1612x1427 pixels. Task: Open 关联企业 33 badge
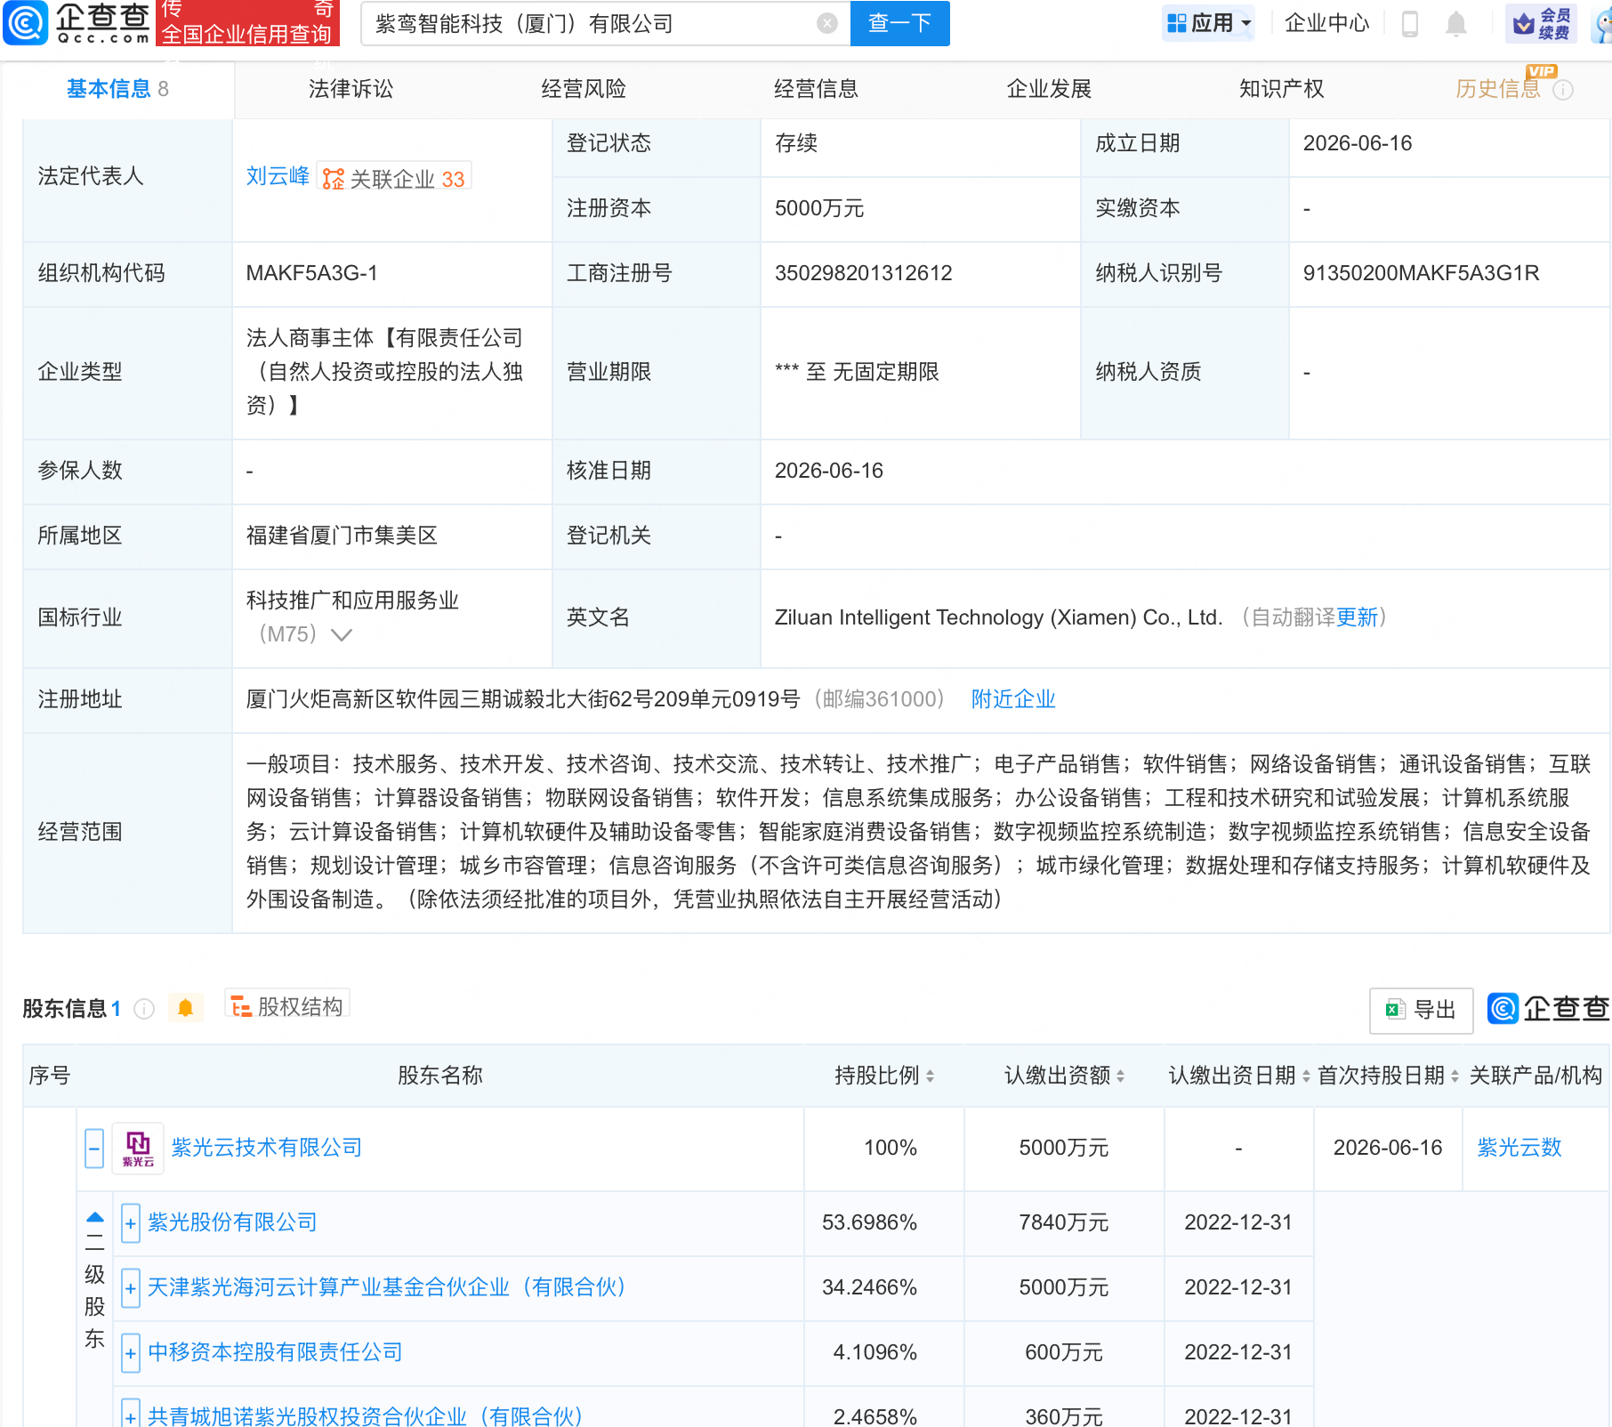point(394,177)
